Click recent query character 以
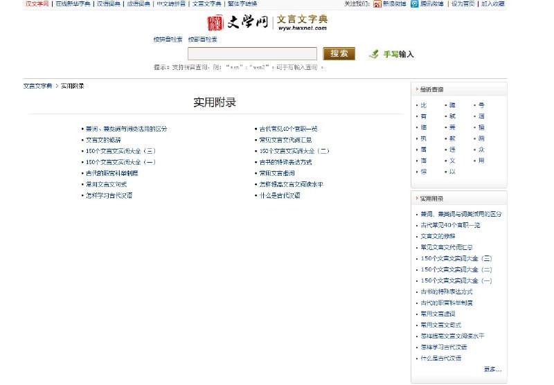The image size is (554, 385). coord(453,172)
